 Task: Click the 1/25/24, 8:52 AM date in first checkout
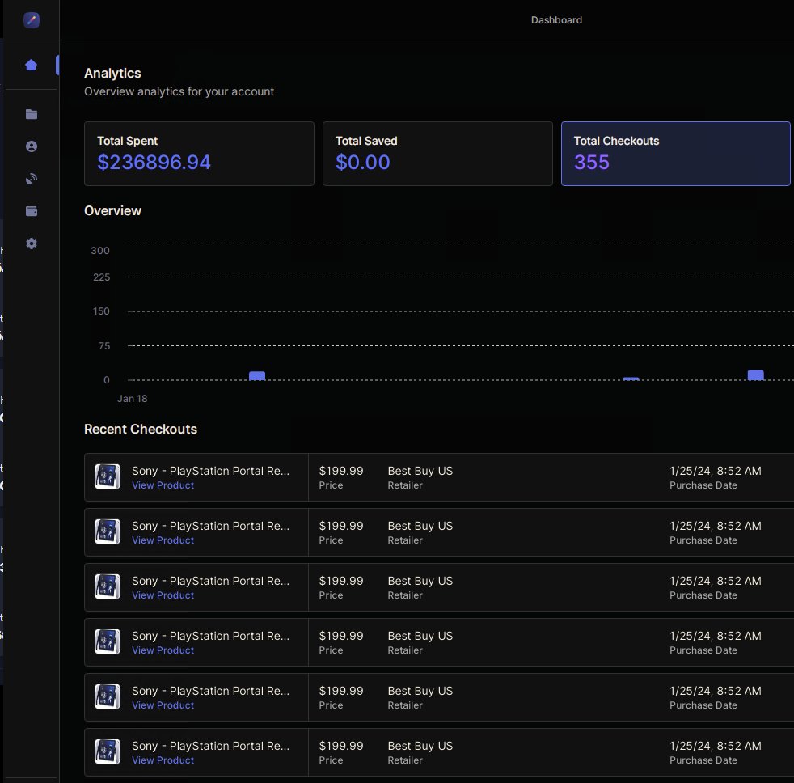(716, 471)
